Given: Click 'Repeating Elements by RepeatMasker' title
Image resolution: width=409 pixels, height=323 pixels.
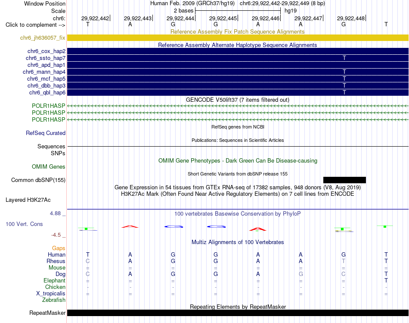Looking at the screenshot, I should pos(238,307).
